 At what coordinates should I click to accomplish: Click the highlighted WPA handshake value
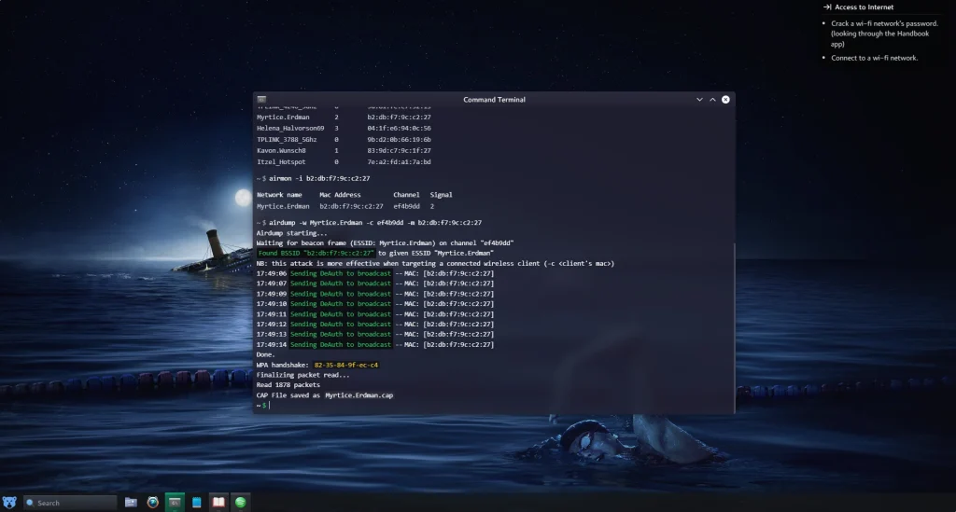click(346, 365)
